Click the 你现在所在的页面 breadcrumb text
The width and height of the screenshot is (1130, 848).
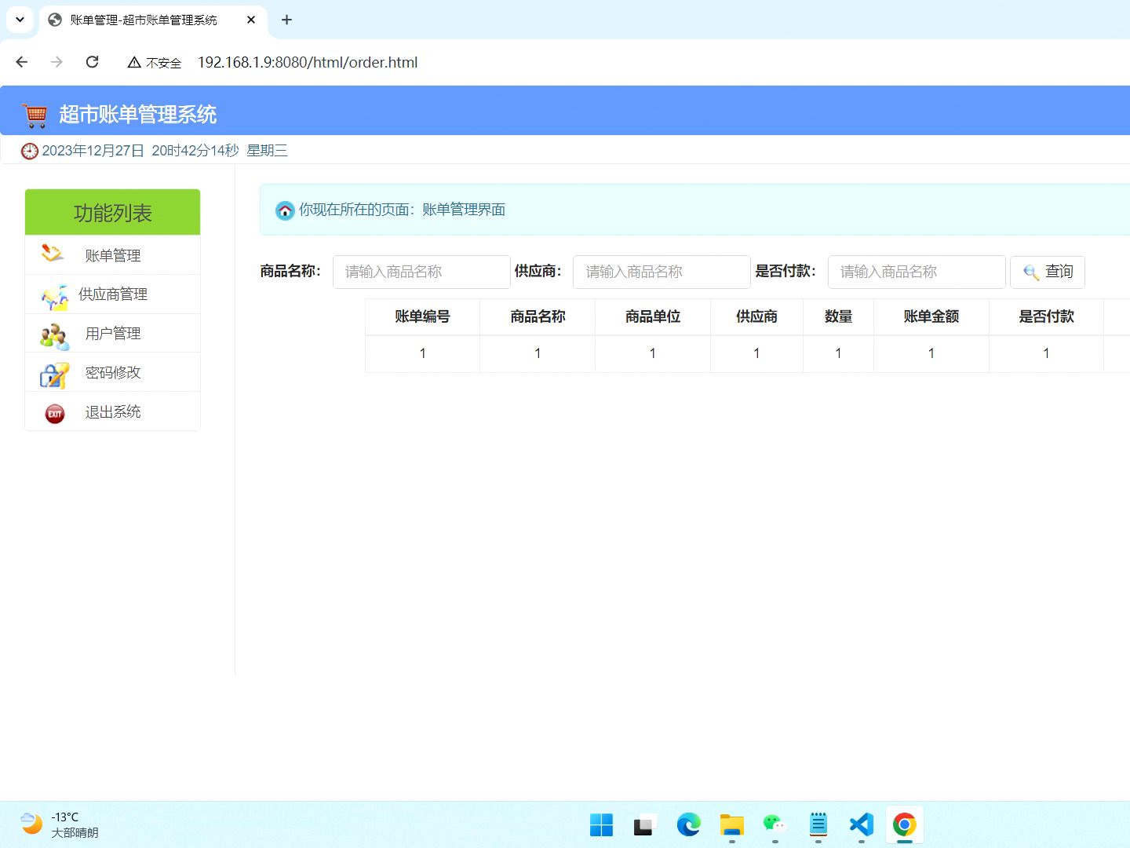coord(402,210)
